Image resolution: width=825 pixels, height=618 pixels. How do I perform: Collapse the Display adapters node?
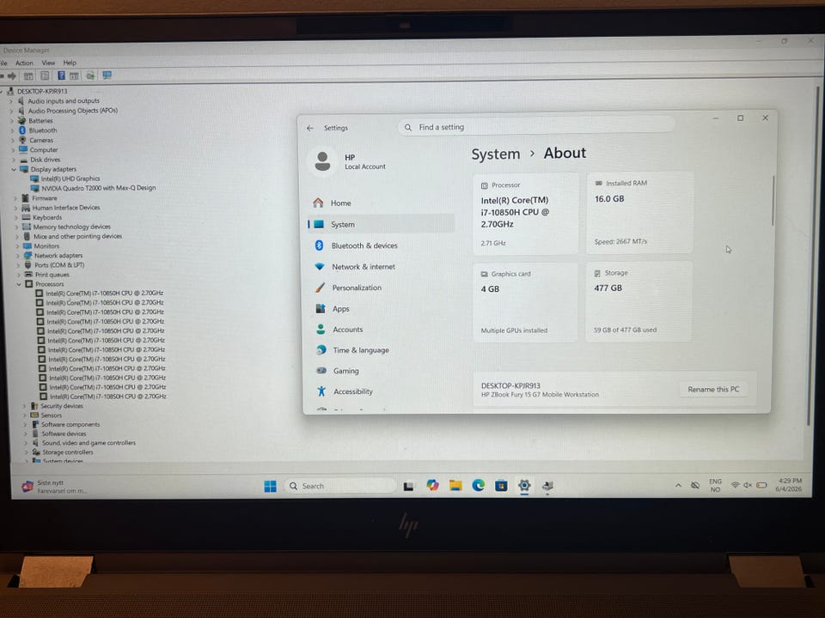point(15,169)
